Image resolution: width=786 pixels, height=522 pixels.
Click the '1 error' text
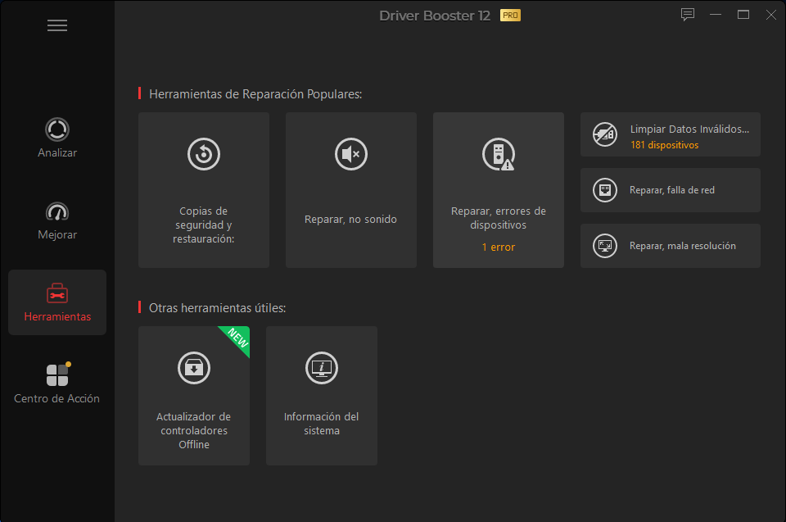point(499,247)
